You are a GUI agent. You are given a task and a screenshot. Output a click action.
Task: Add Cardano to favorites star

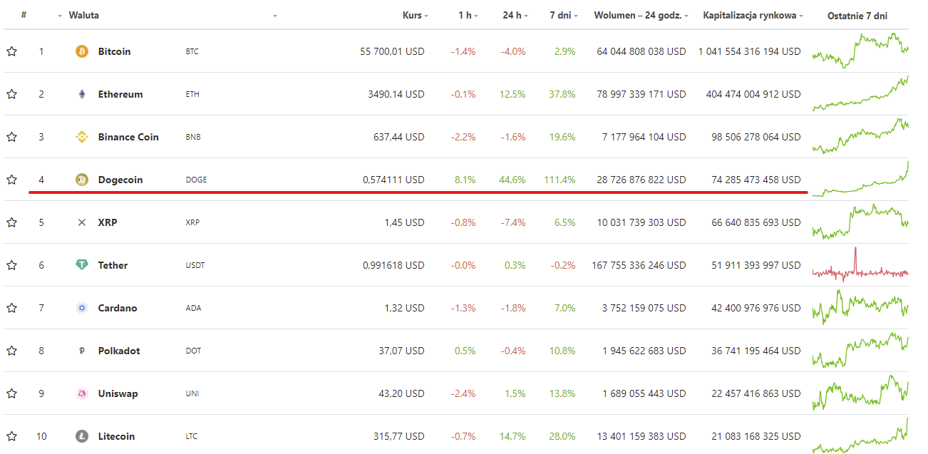(11, 308)
